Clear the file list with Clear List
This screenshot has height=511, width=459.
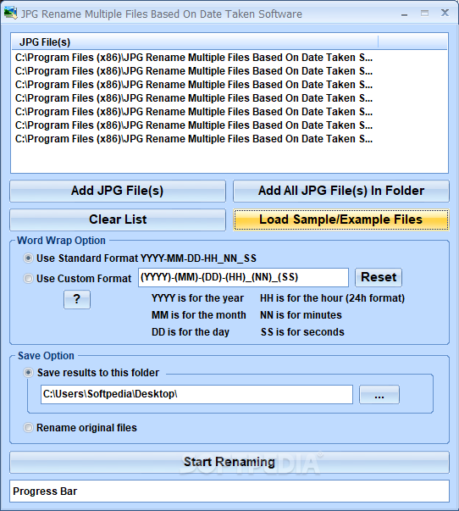click(118, 219)
